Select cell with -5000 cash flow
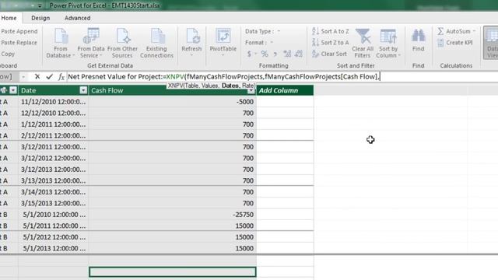Image resolution: width=498 pixels, height=280 pixels. coord(173,102)
